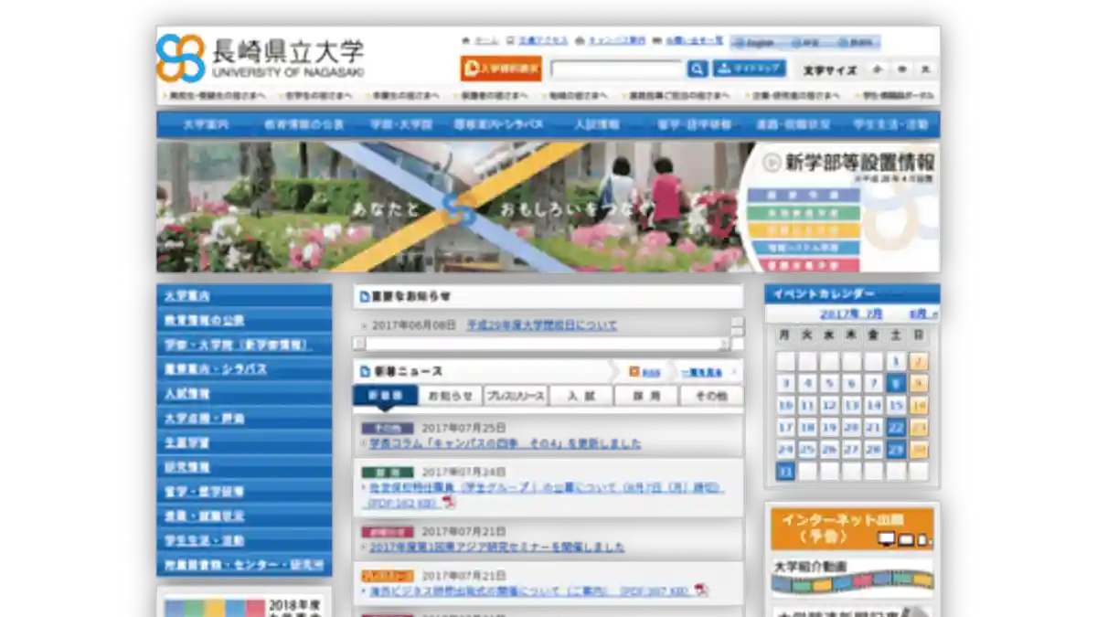Screen dimensions: 1097x617
Task: Click the 大学紹介動画 film strip thumbnail
Action: pos(850,585)
